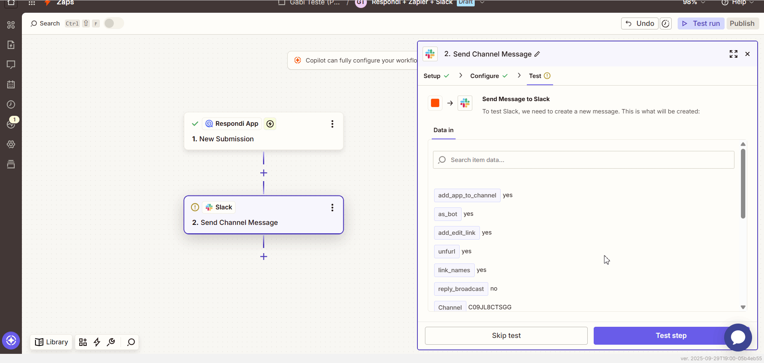This screenshot has width=764, height=363.
Task: Close the Send Channel Message panel
Action: pyautogui.click(x=748, y=54)
